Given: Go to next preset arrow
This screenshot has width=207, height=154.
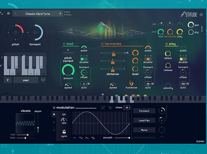Looking at the screenshot, I should pyautogui.click(x=60, y=14).
